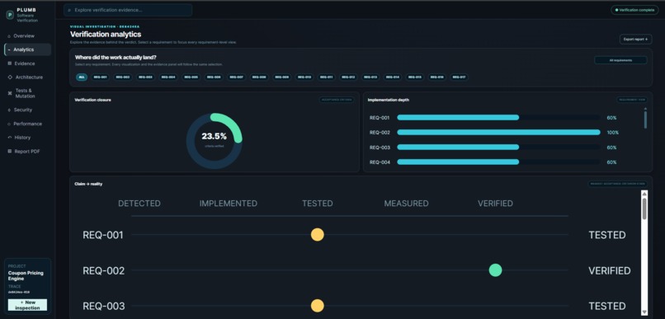Image resolution: width=665 pixels, height=319 pixels.
Task: Select the REQ-016 filter chip
Action: coord(436,77)
